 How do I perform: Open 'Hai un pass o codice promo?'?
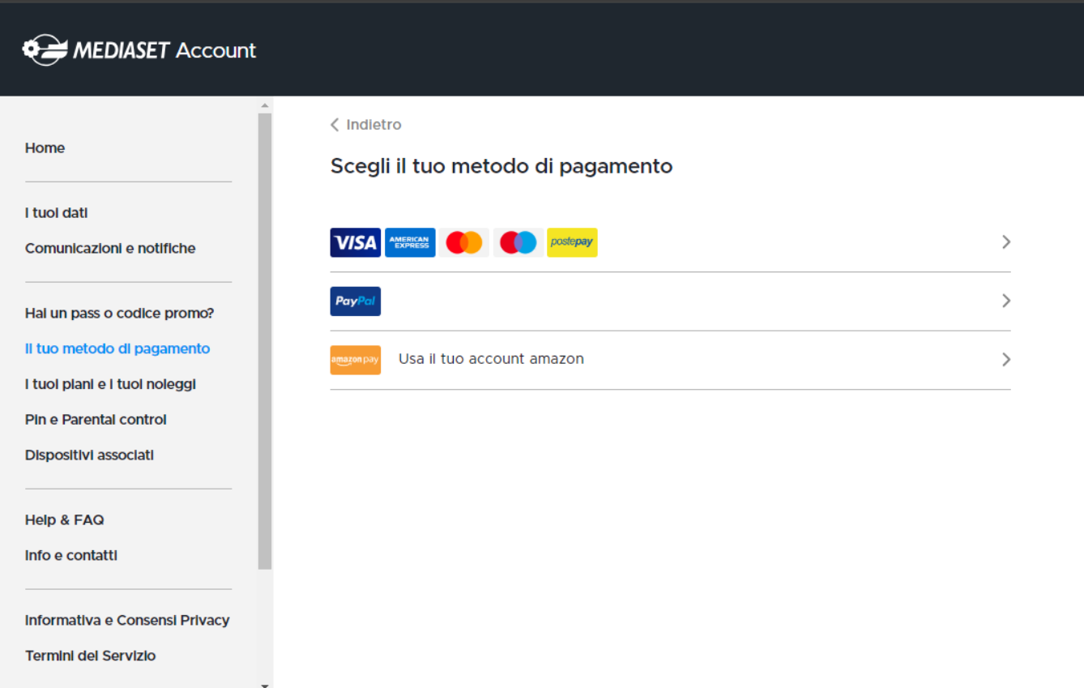(119, 314)
